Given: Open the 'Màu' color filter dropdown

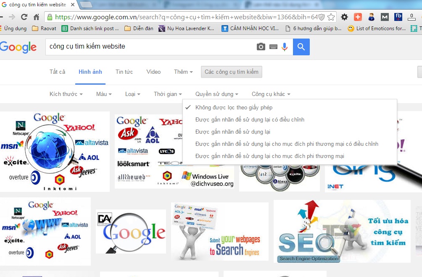Looking at the screenshot, I should [104, 94].
